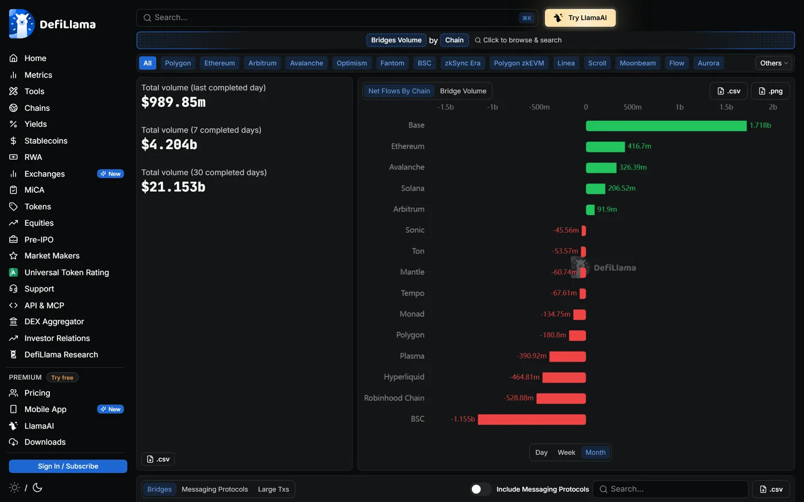Click the top Search input field
Screen dimensions: 804x502
tap(337, 18)
